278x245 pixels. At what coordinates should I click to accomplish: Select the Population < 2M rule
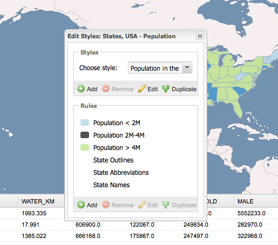tap(117, 123)
